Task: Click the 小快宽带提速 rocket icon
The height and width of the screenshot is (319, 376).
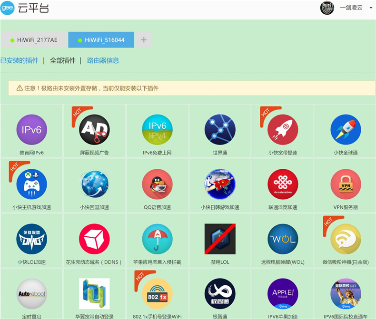Action: coord(283,130)
